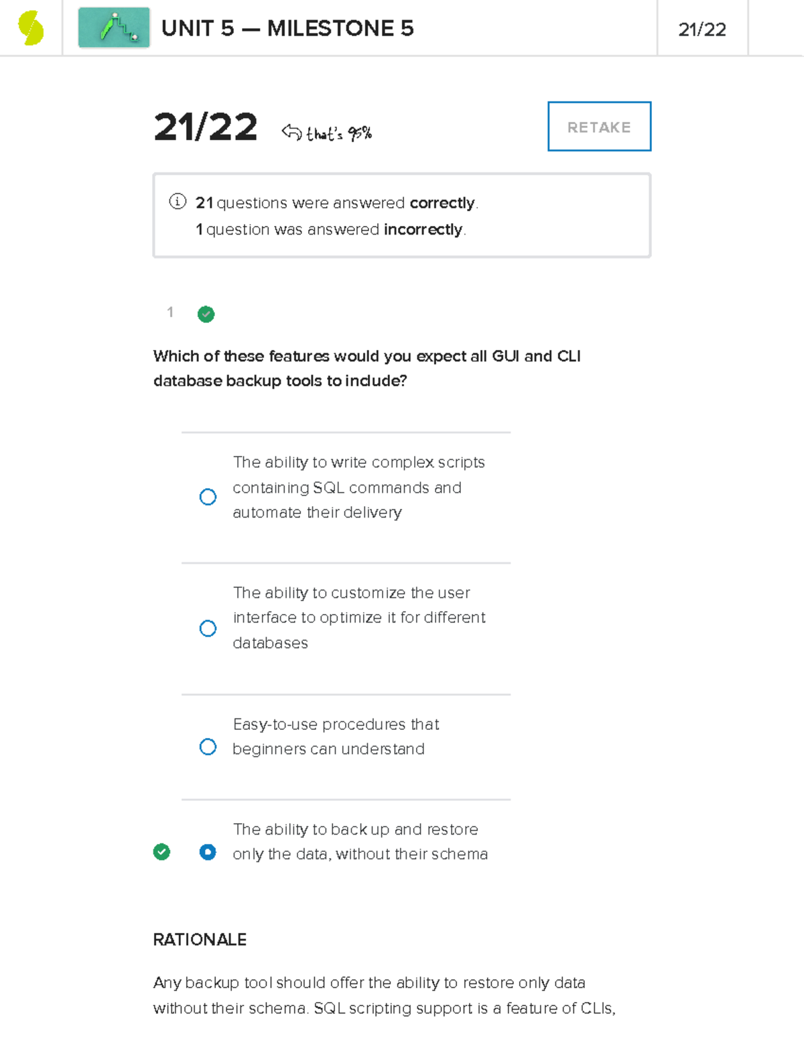
Task: Click the green correct-answer checkmark icon
Action: [x=161, y=852]
